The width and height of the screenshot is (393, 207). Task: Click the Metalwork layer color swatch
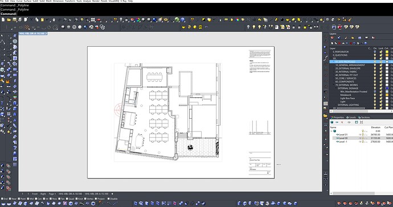pos(387,95)
